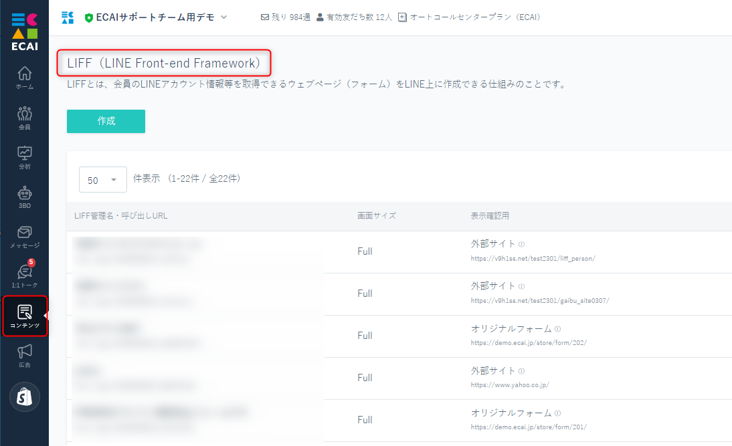Viewport: 732px width, 446px height.
Task: Click info icon beside first オリジナルフォーム
Action: (557, 329)
